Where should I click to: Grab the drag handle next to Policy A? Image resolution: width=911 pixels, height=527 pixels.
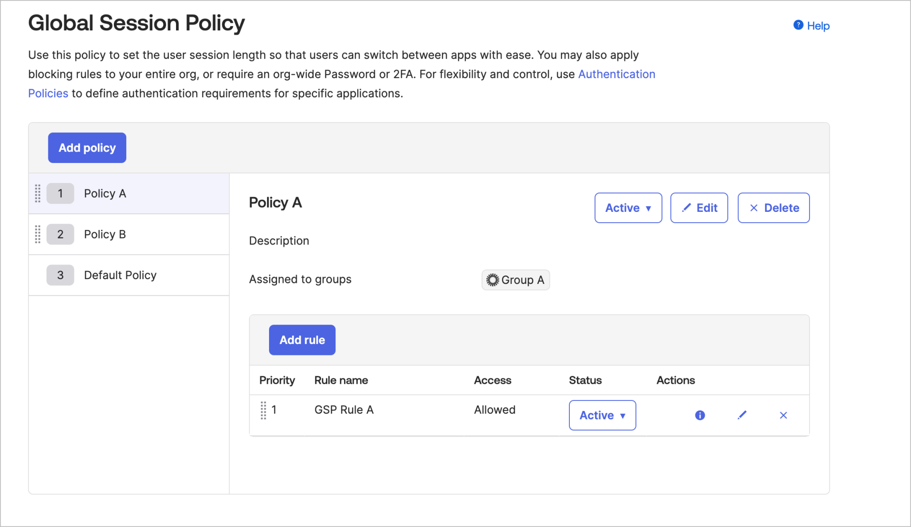38,193
